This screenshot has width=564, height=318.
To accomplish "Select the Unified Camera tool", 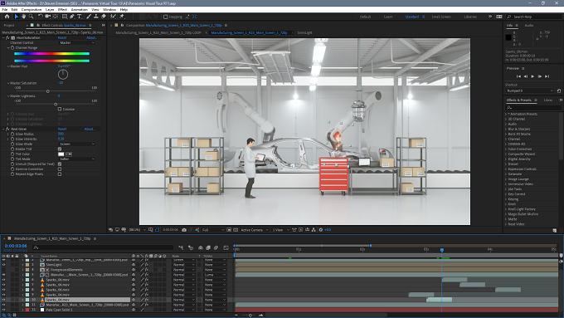I will [x=48, y=17].
